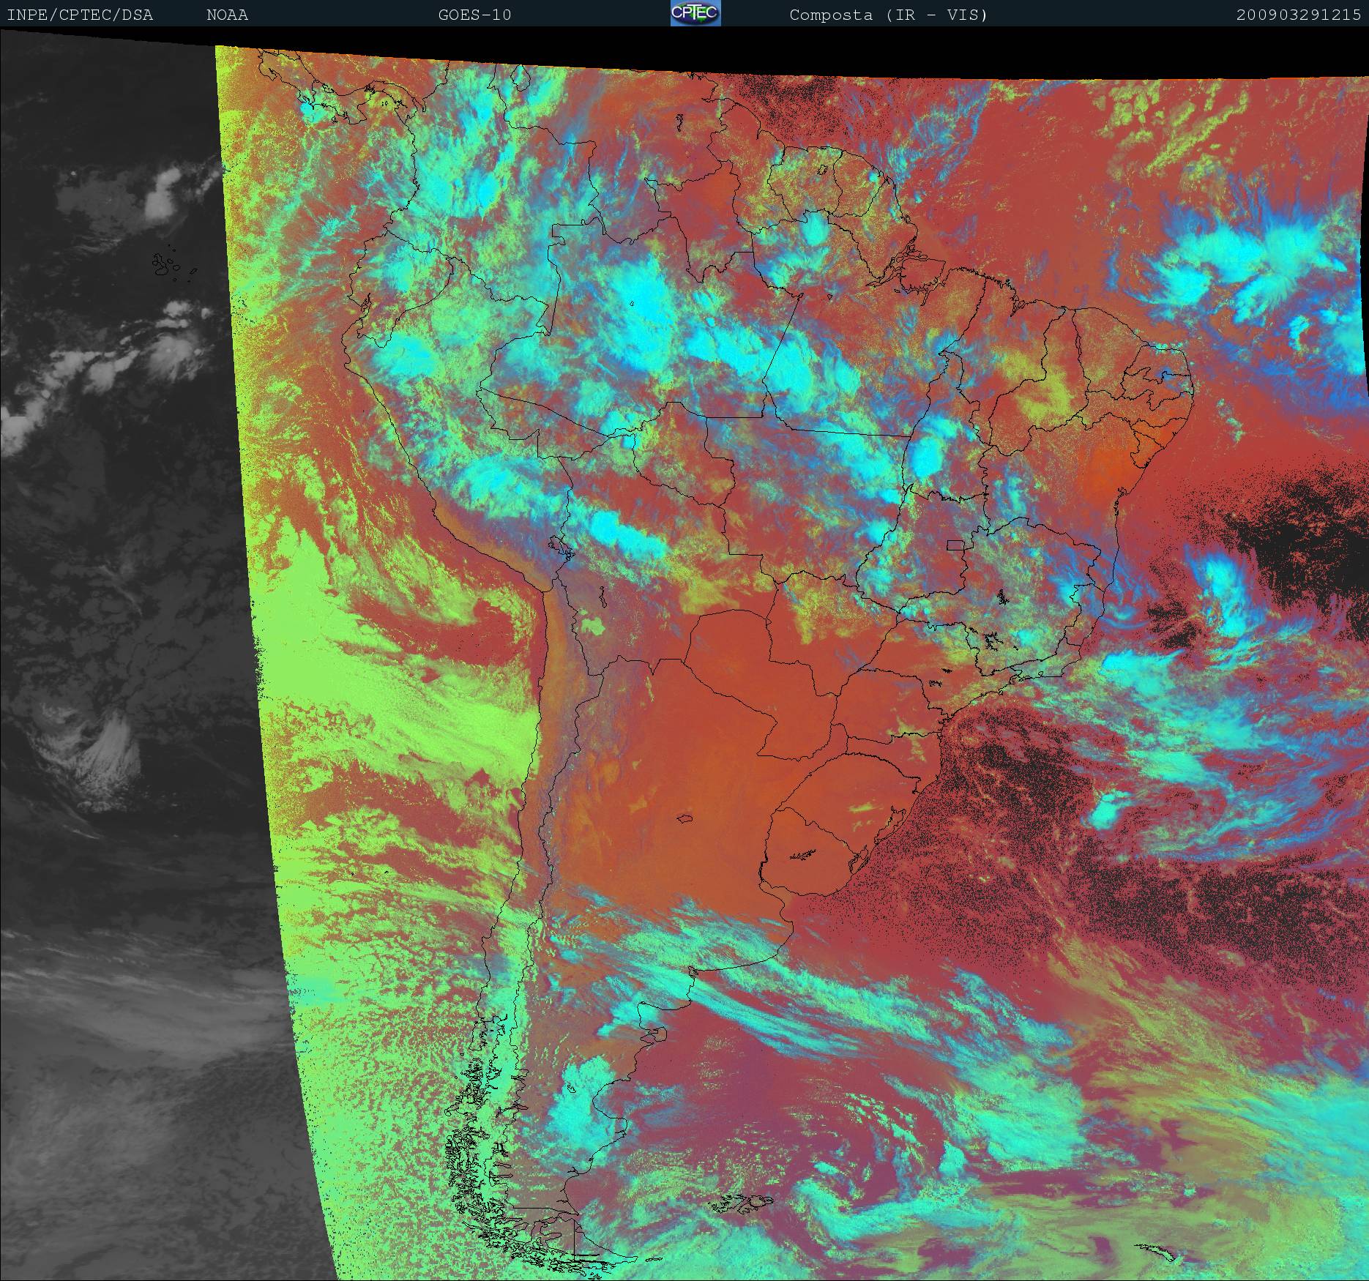Click the NOAA label in header
The image size is (1369, 1281).
coord(228,15)
